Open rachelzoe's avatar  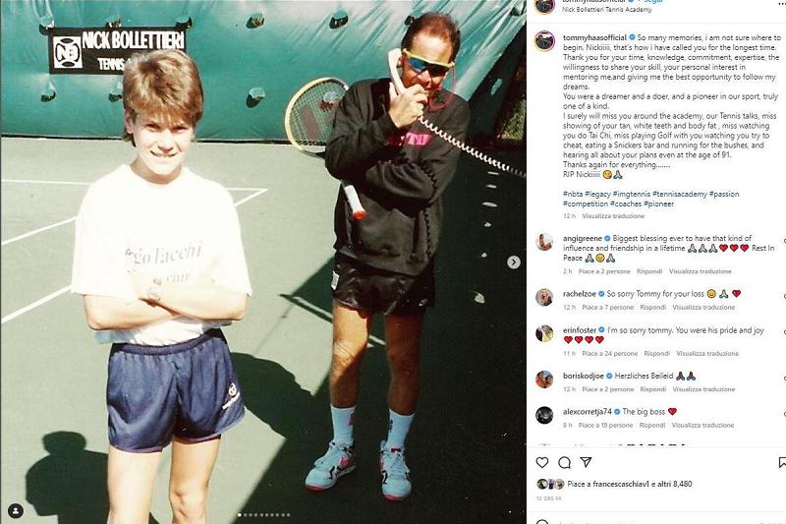[x=544, y=297]
